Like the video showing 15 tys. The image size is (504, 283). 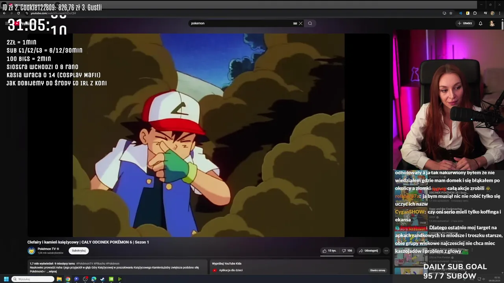[329, 250]
